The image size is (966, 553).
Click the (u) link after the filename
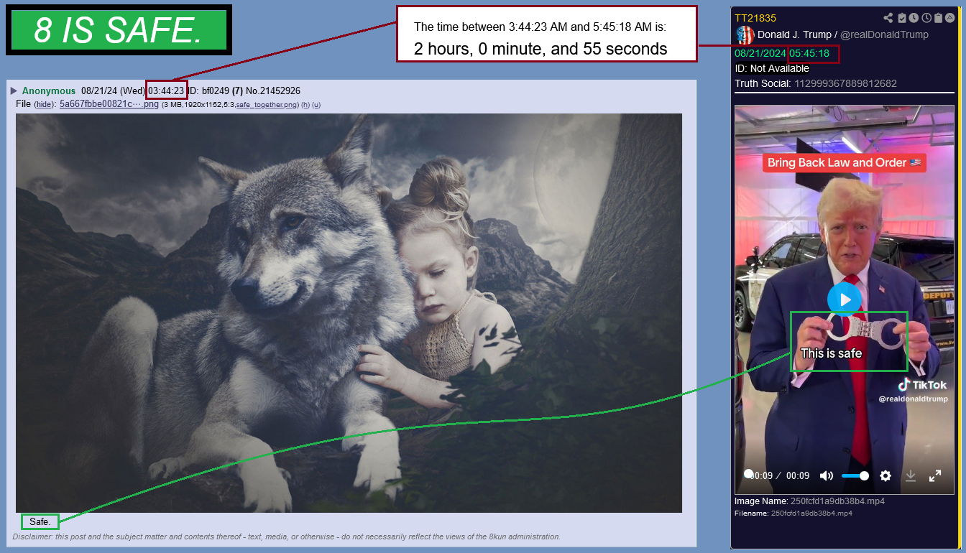coord(317,105)
